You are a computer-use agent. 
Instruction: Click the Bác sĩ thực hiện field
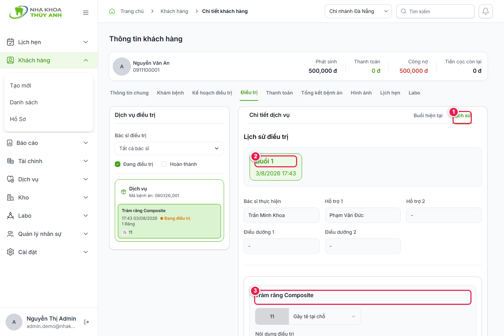coord(281,215)
